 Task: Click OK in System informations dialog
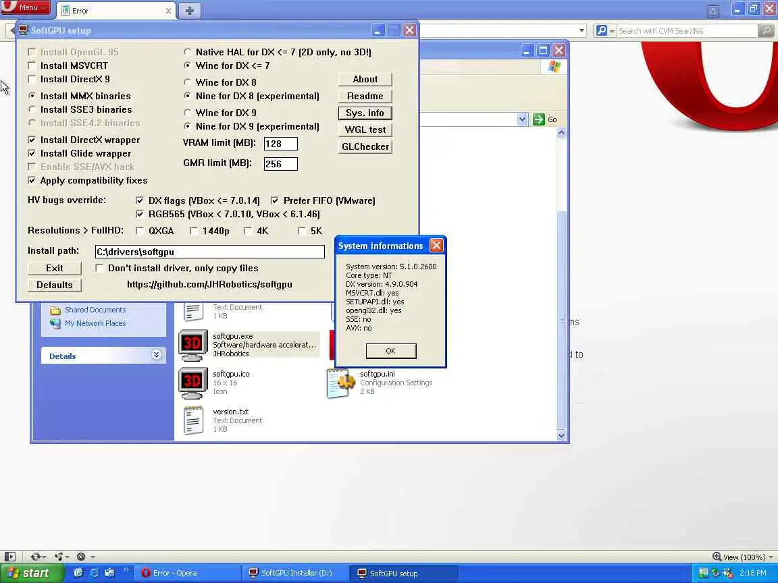[x=391, y=351]
